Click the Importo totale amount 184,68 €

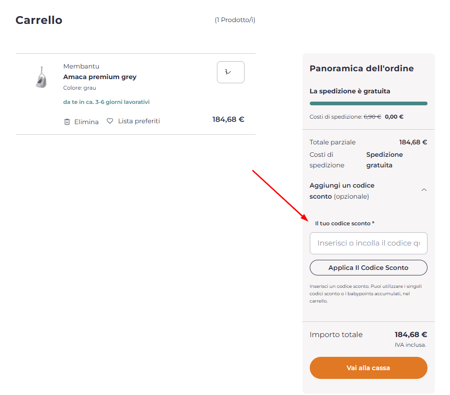[410, 334]
